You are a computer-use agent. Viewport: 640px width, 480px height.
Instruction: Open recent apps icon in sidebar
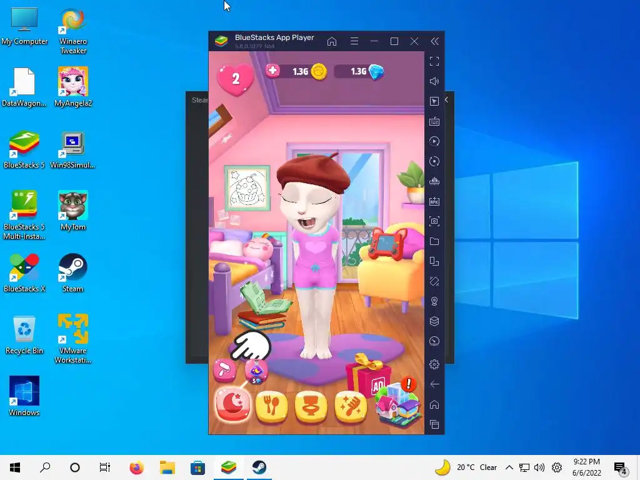434,424
